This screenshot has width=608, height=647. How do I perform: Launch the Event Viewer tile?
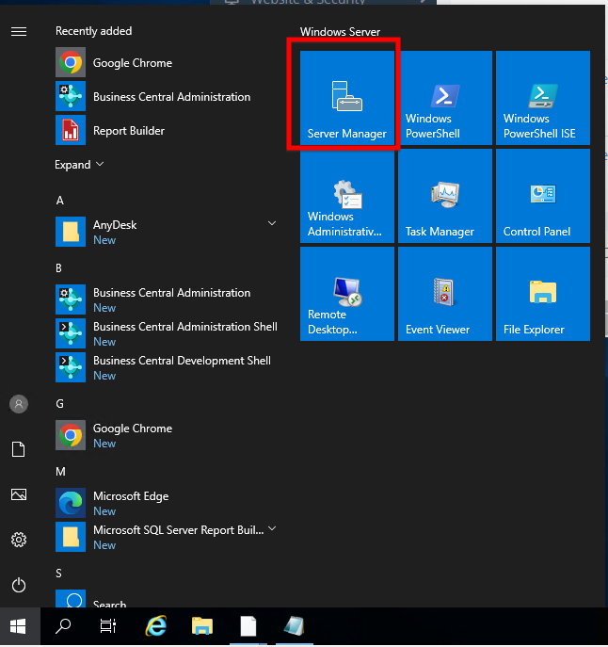445,294
